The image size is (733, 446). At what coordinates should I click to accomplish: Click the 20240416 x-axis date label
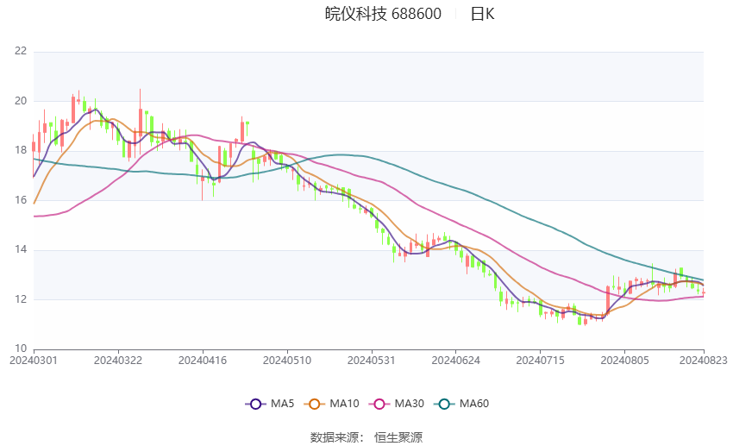(203, 361)
